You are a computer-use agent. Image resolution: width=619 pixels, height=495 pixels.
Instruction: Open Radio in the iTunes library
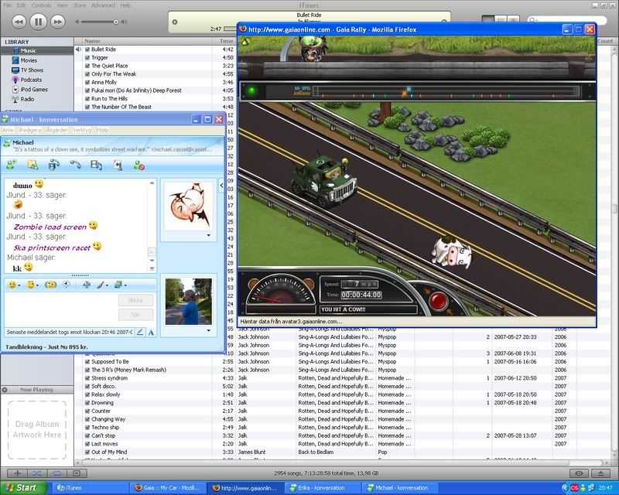(27, 99)
